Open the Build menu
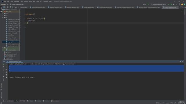186x104 pixels. [x=31, y=1]
